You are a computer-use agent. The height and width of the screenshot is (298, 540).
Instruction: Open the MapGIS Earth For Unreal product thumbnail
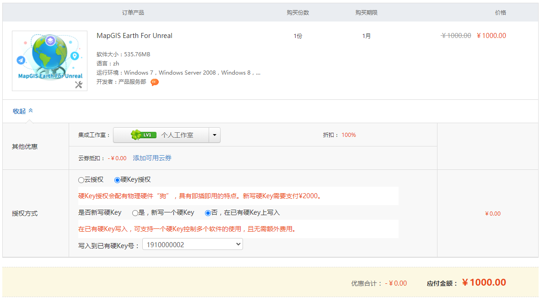49,61
